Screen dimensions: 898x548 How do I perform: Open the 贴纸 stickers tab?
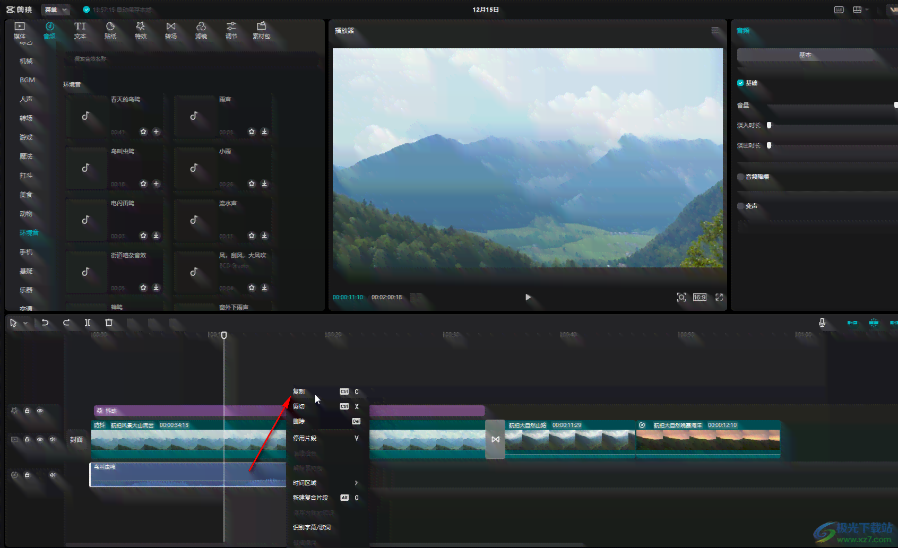tap(110, 31)
